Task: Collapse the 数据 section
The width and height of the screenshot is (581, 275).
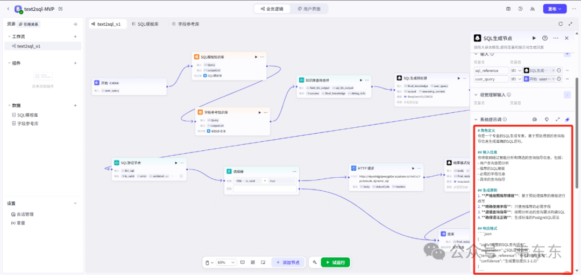Action: point(9,105)
